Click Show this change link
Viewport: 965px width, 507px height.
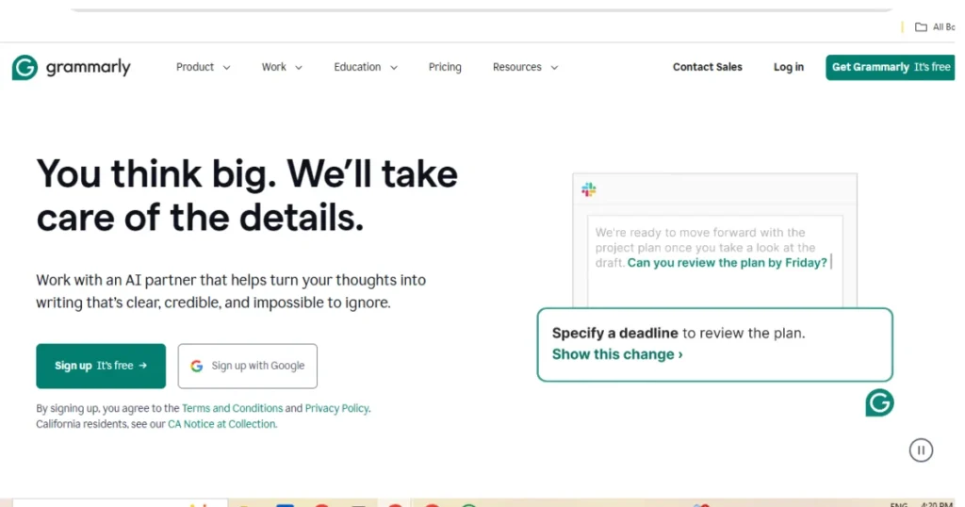pos(617,354)
